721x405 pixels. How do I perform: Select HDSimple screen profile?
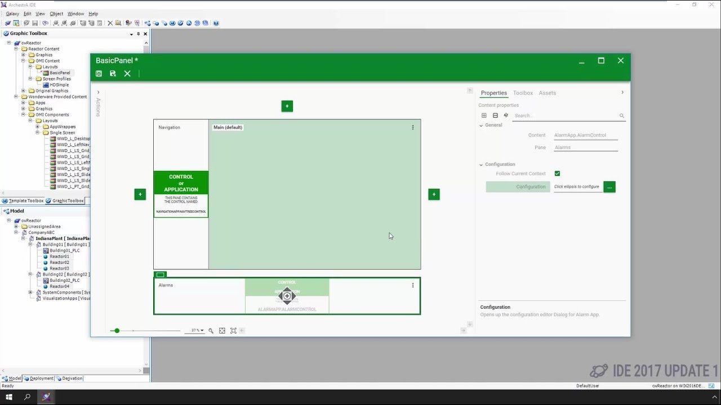point(55,85)
